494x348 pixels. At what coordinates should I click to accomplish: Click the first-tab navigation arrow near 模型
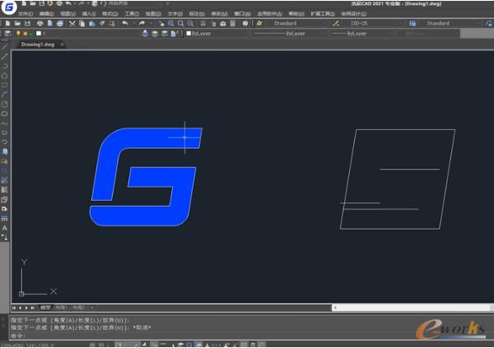(14, 308)
